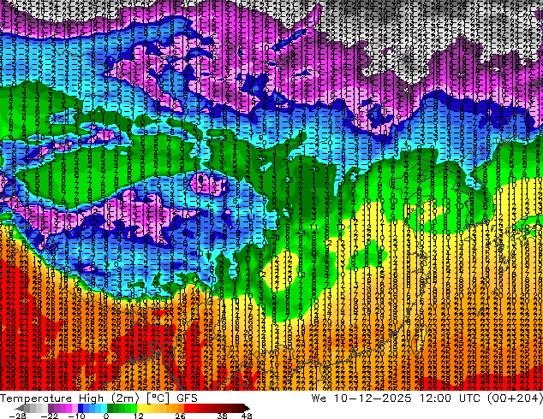Click the date 'We 10-12-2025'
This screenshot has width=543, height=419.
tap(361, 398)
